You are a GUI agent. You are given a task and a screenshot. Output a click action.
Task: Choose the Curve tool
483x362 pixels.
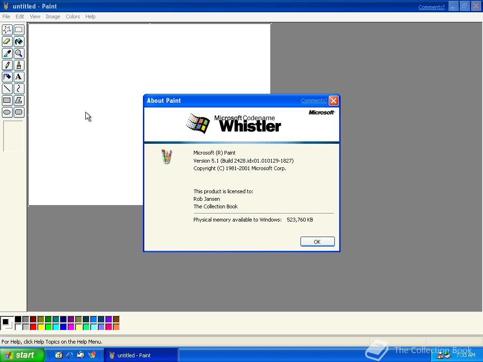(19, 89)
